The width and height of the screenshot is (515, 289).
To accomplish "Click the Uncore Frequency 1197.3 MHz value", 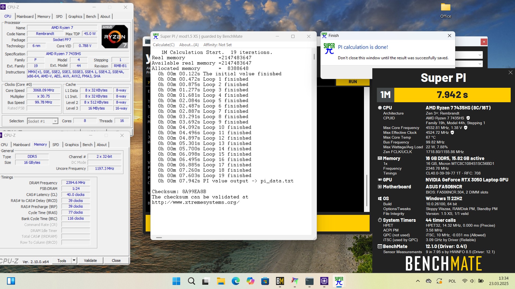I will pyautogui.click(x=105, y=169).
